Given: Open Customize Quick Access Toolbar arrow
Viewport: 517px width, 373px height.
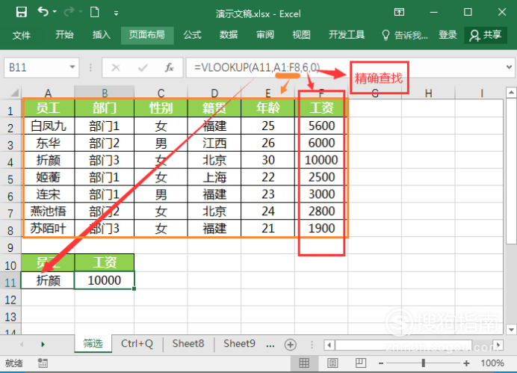Looking at the screenshot, I should click(x=116, y=13).
